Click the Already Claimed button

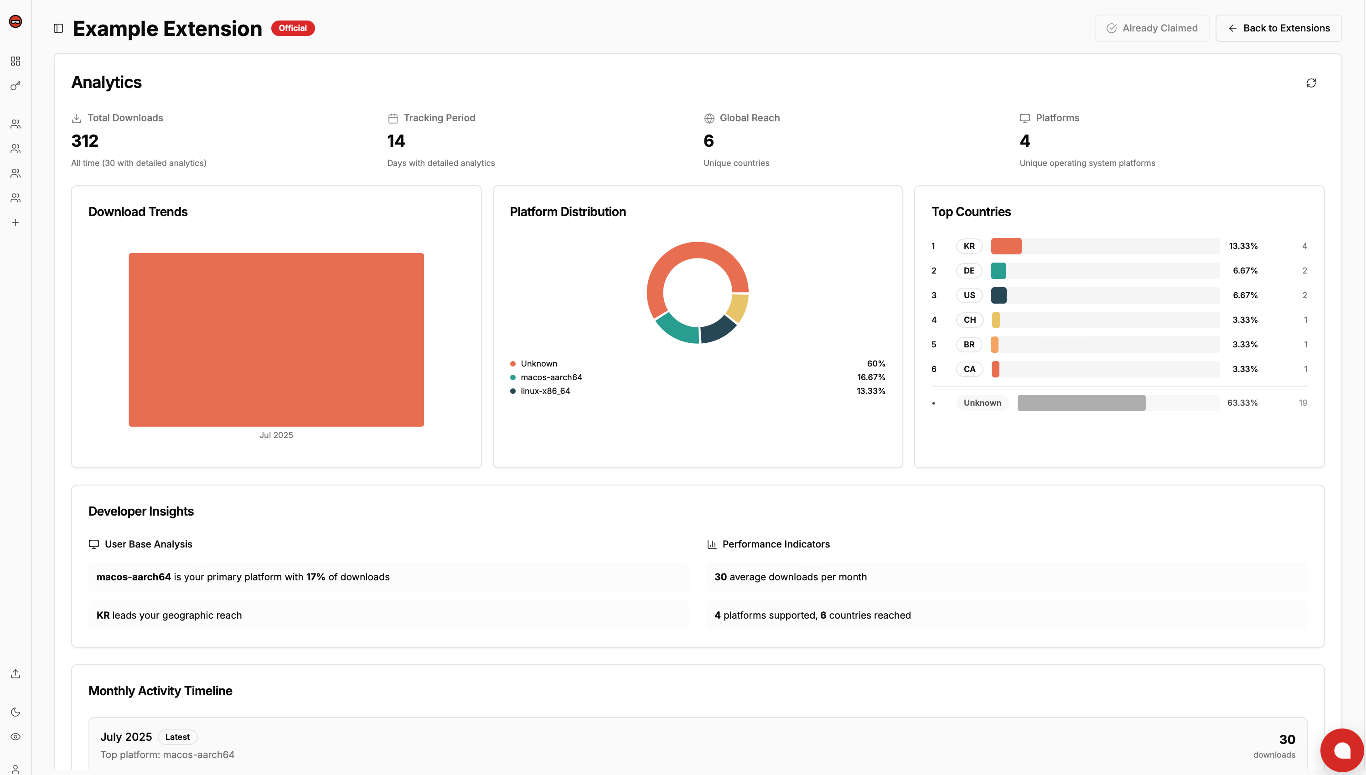(x=1152, y=28)
